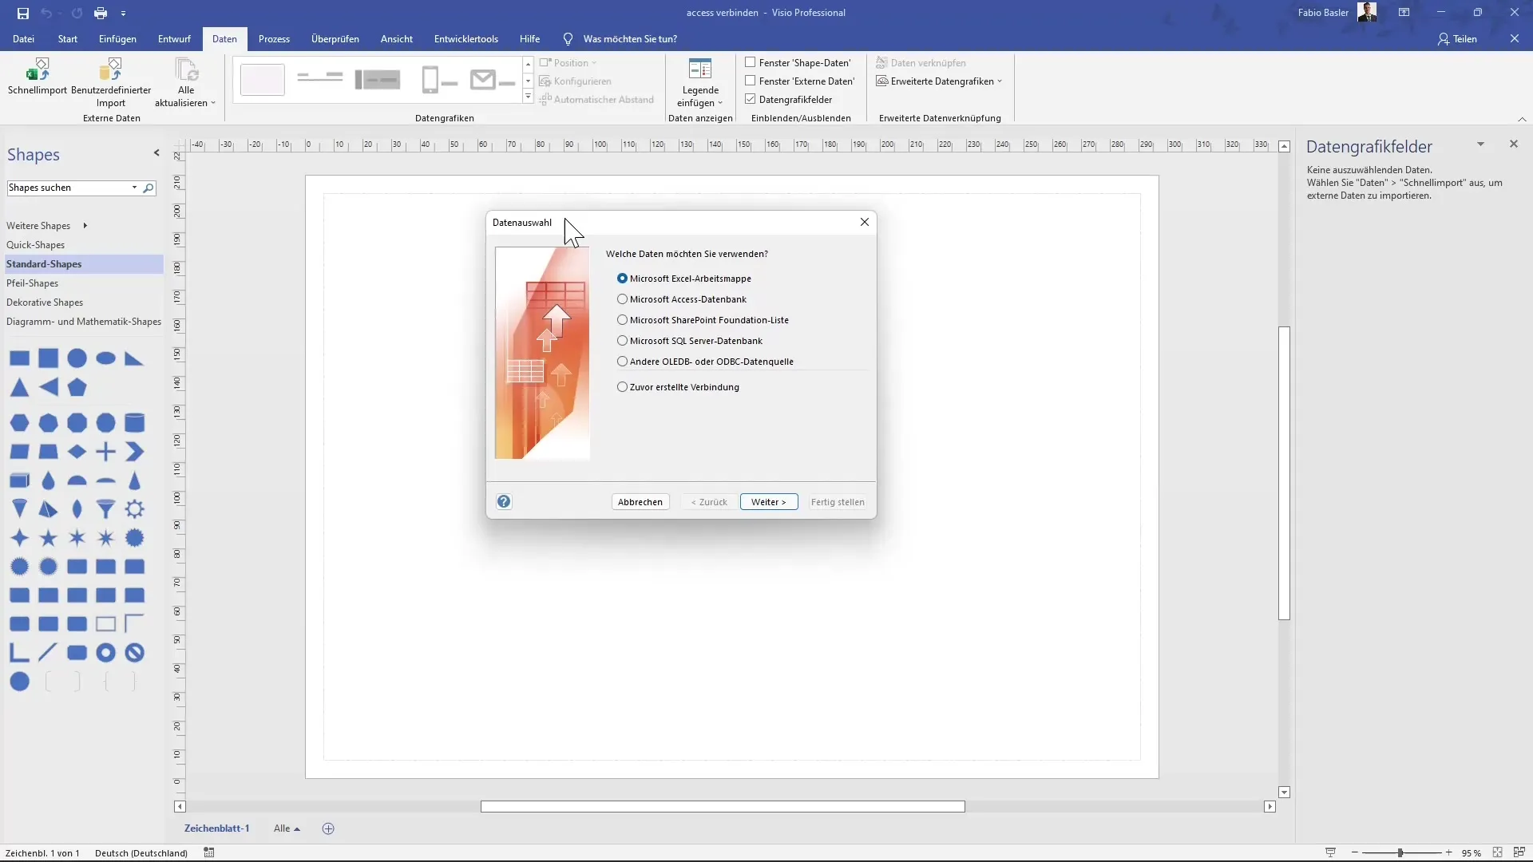
Task: Click the Fabio Basler profile picture
Action: click(x=1367, y=12)
